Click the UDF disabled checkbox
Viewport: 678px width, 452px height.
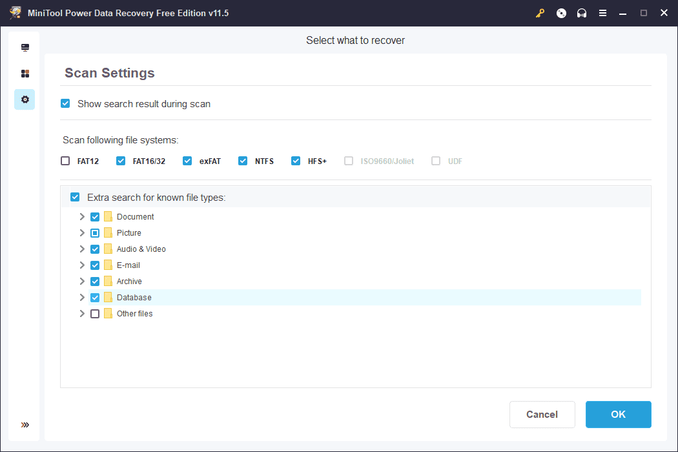(436, 161)
